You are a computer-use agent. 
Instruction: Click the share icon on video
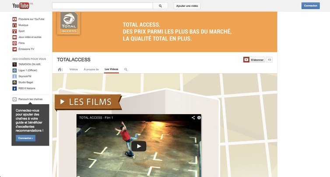tap(193, 118)
